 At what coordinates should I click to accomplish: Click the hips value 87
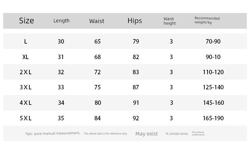click(x=136, y=87)
